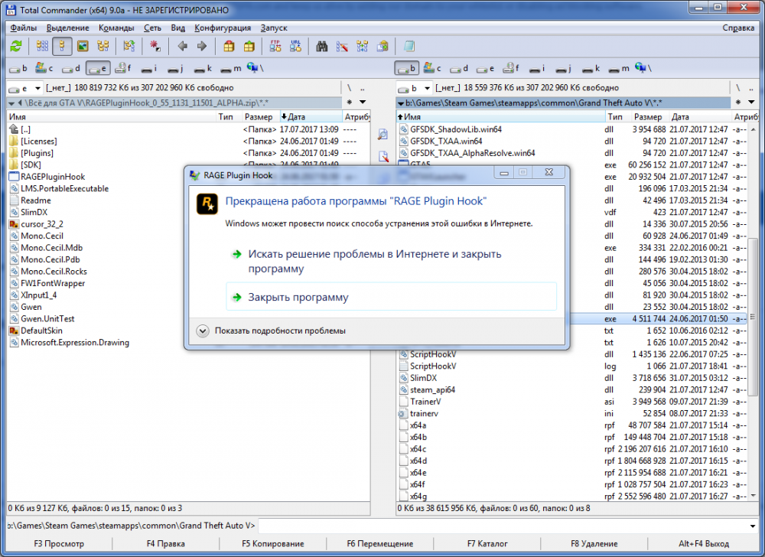
Task: Click the FTP connect toolbar icon
Action: click(275, 46)
